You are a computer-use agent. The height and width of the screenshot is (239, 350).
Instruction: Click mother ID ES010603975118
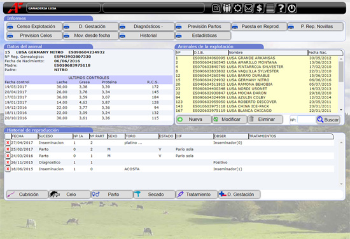tap(73, 65)
